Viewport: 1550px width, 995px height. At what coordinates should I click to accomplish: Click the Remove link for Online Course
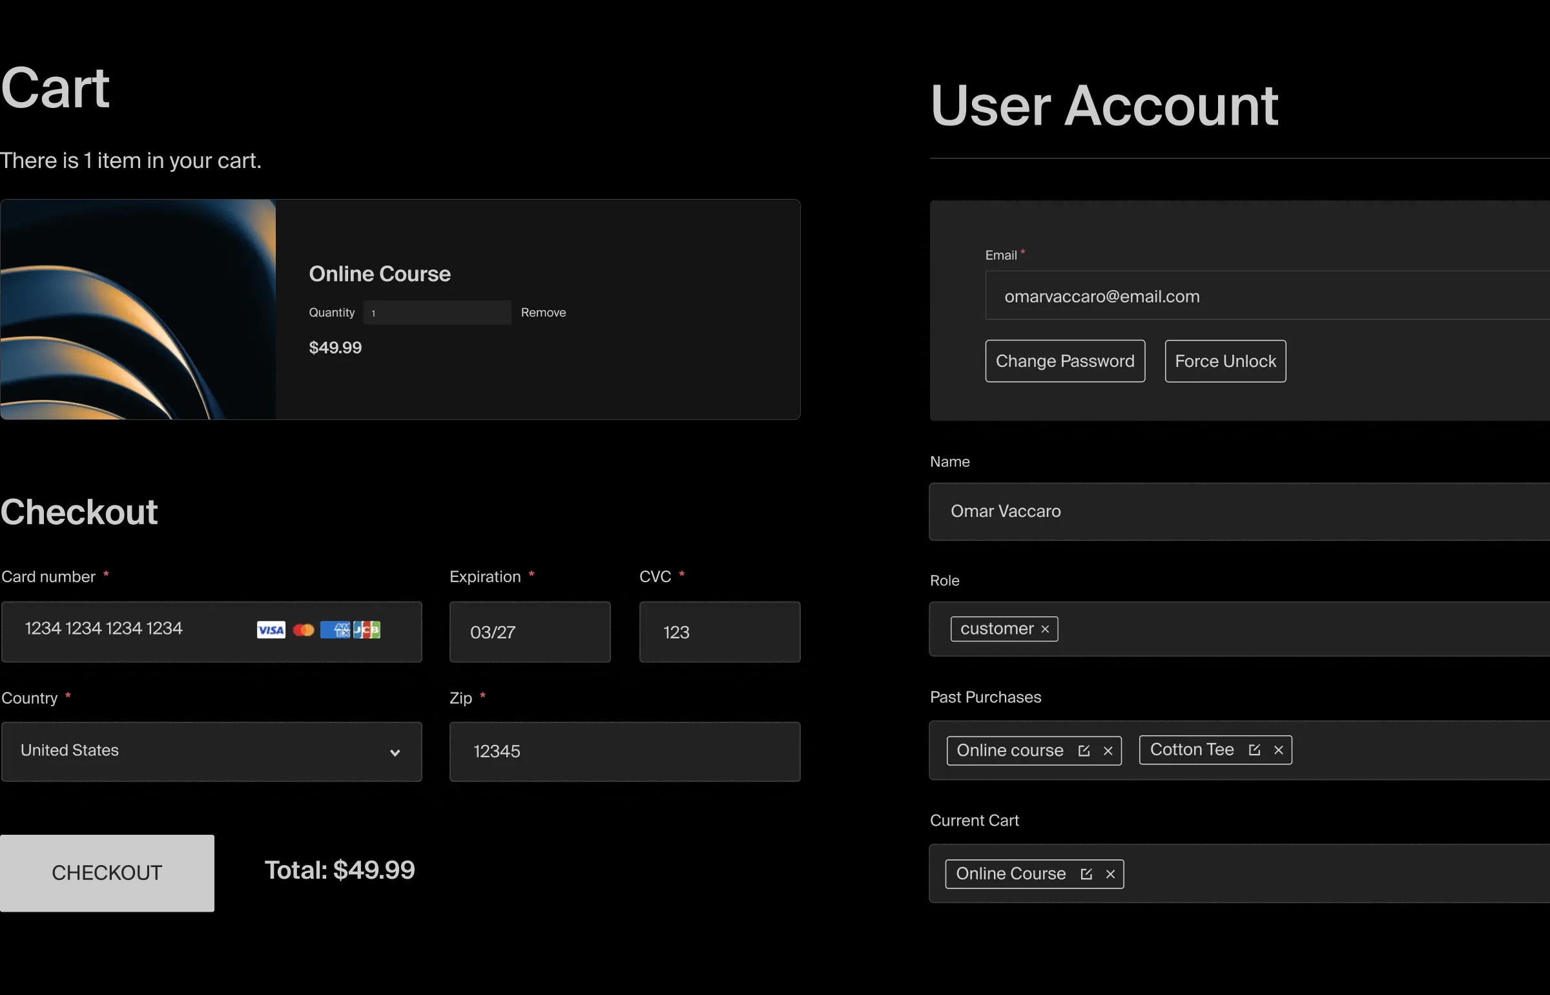click(542, 312)
